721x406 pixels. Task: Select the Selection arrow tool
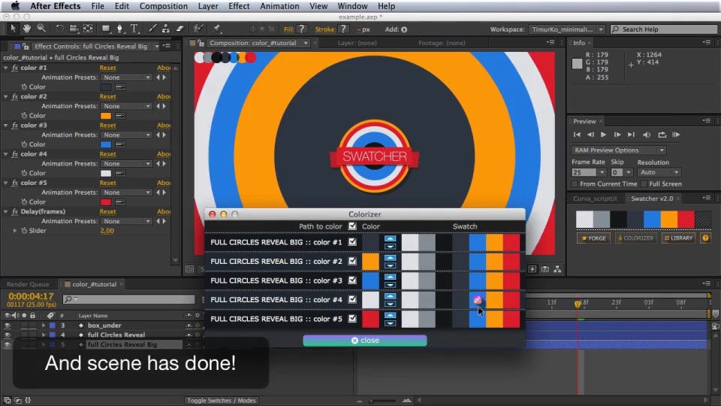tap(13, 29)
